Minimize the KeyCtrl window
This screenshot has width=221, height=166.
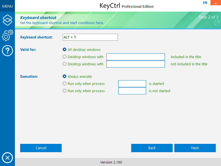click(216, 3)
